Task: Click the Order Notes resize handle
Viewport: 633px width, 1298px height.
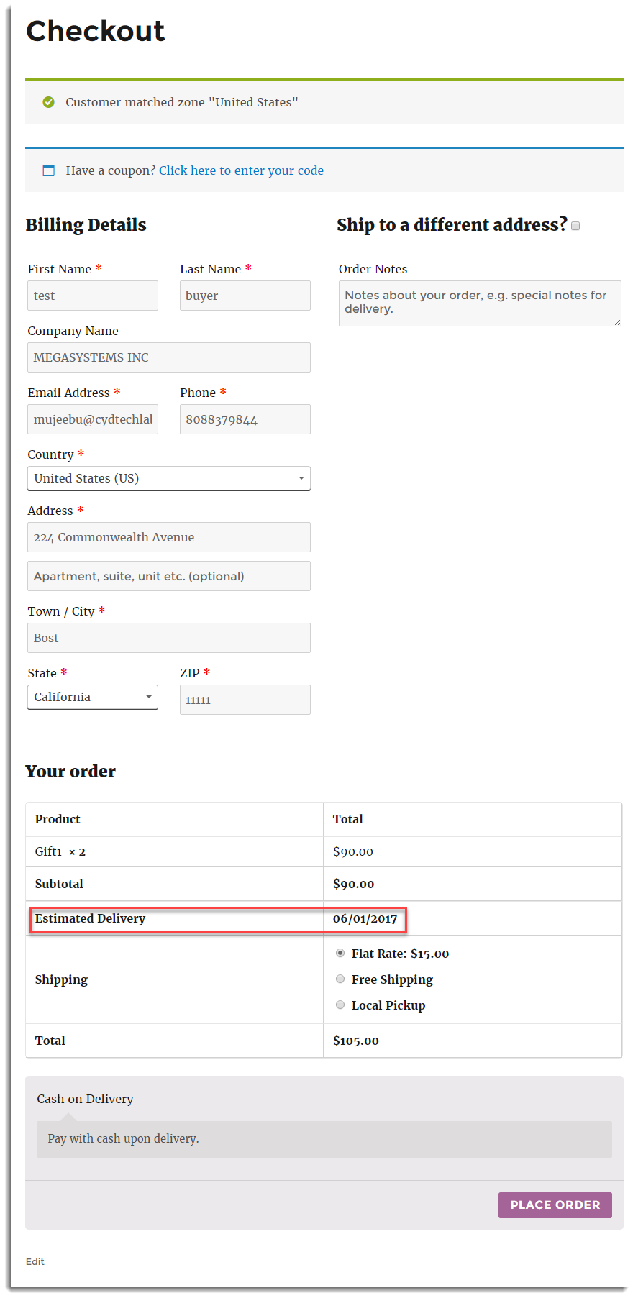Action: tap(617, 322)
